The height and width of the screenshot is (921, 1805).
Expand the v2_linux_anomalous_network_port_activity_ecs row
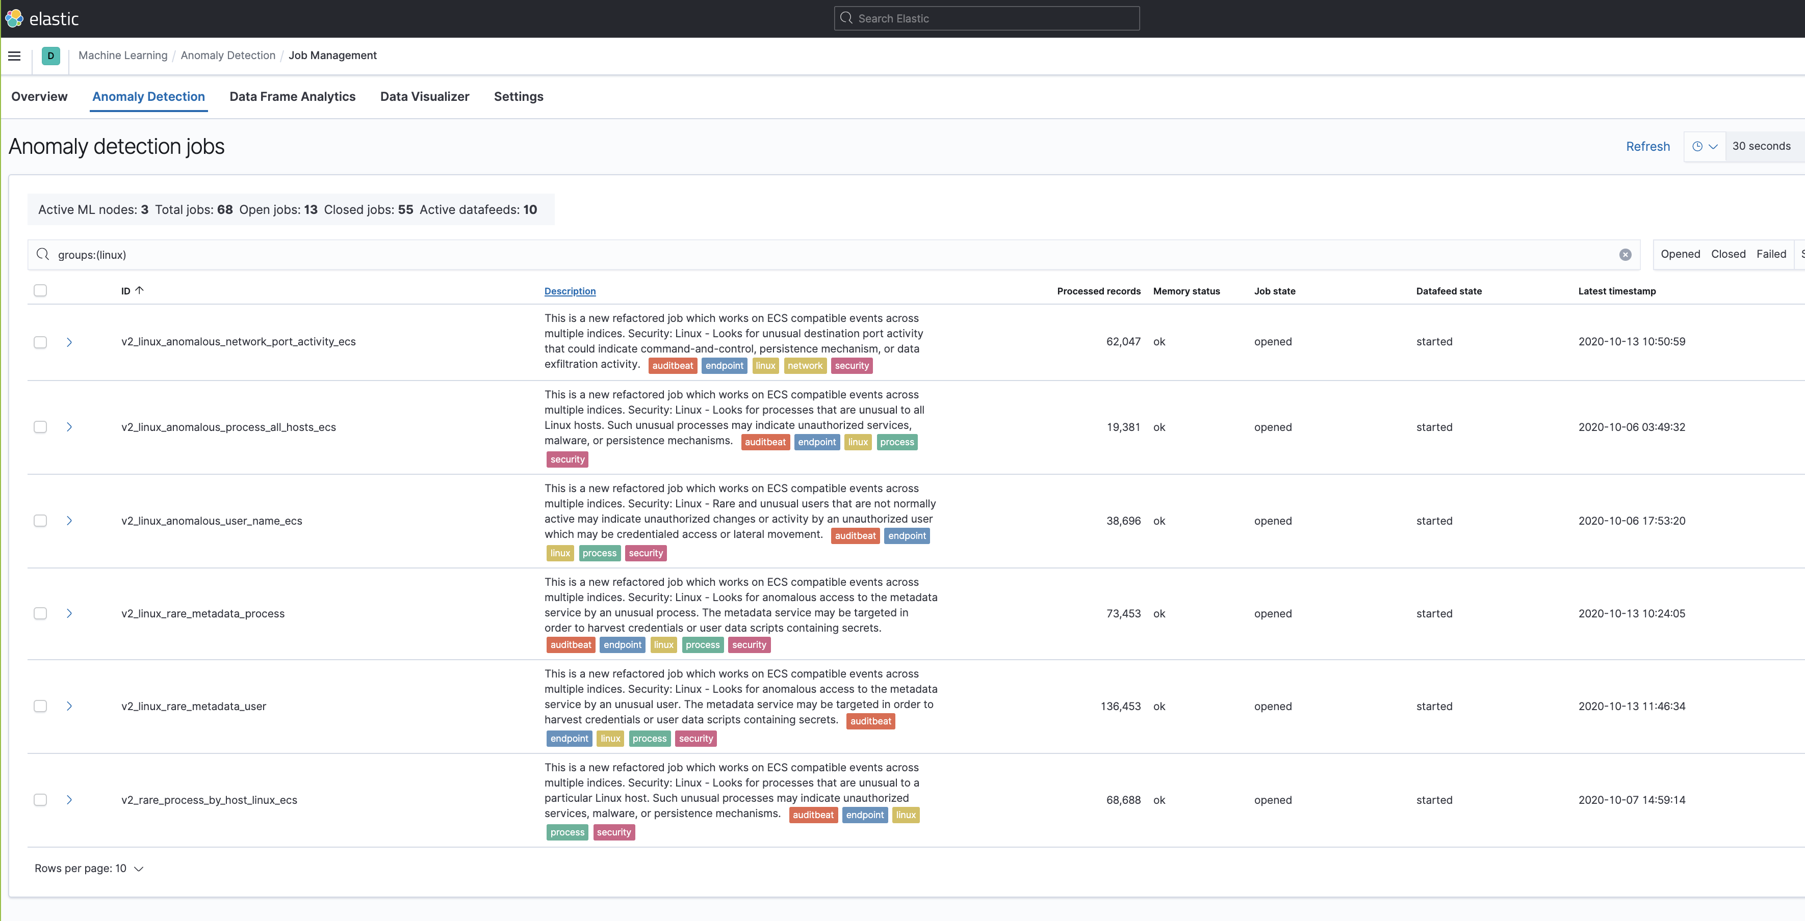pyautogui.click(x=69, y=342)
